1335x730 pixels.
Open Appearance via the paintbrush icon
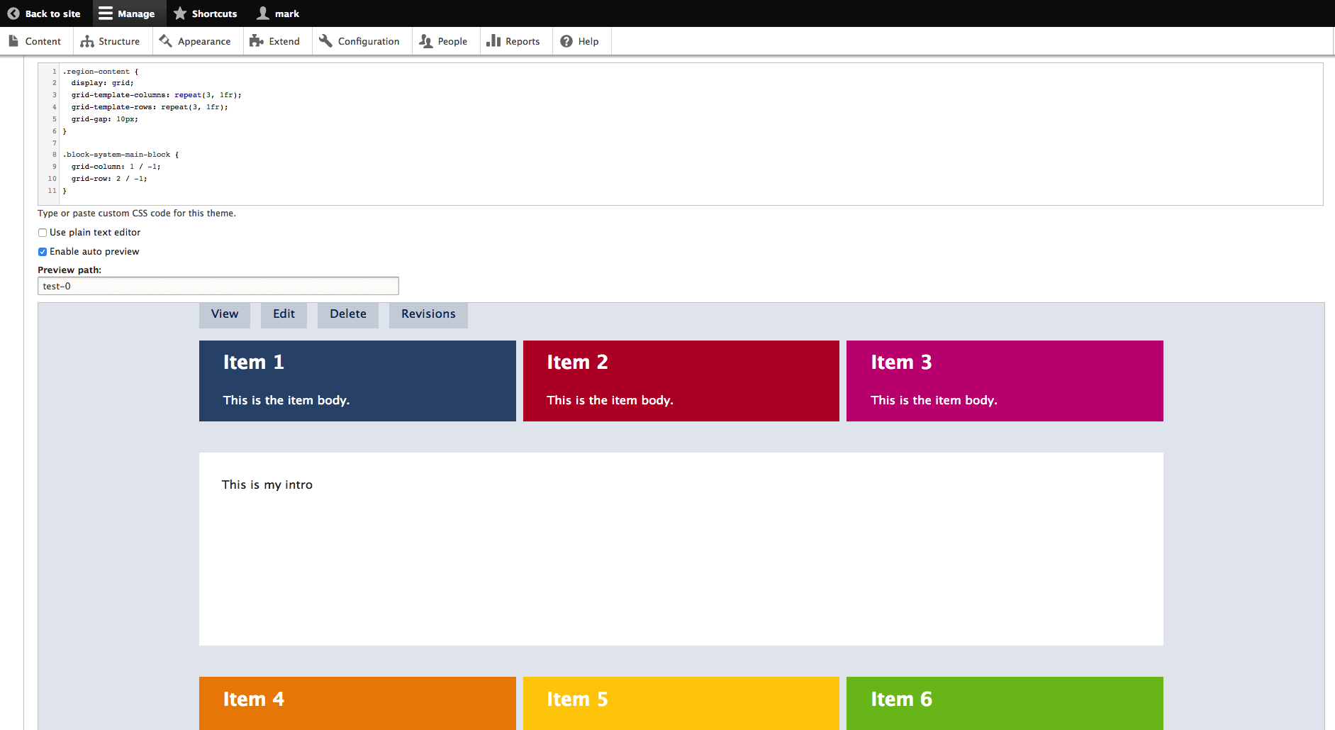(x=166, y=41)
